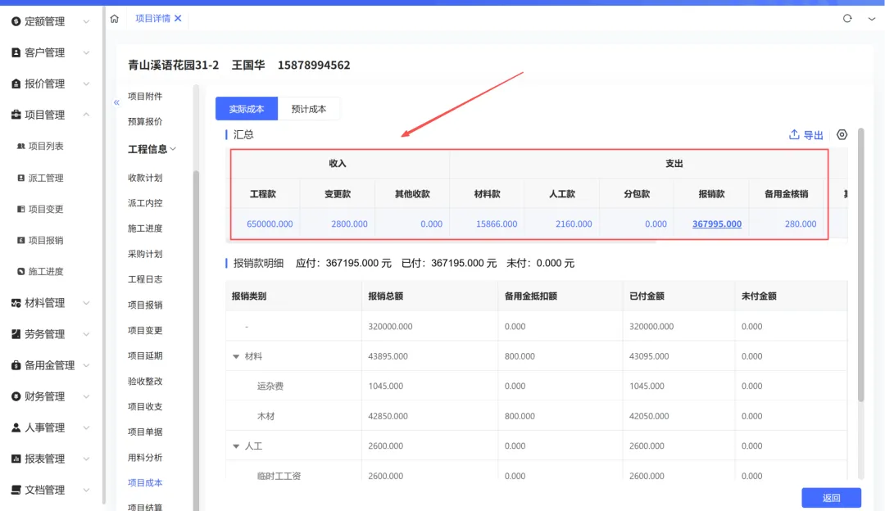Click the 项目报销 icon in left sidebar
This screenshot has width=885, height=511.
pos(20,240)
